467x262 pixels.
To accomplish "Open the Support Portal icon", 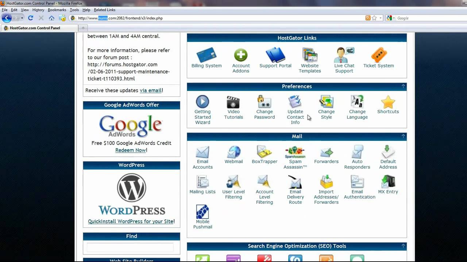I will [275, 58].
